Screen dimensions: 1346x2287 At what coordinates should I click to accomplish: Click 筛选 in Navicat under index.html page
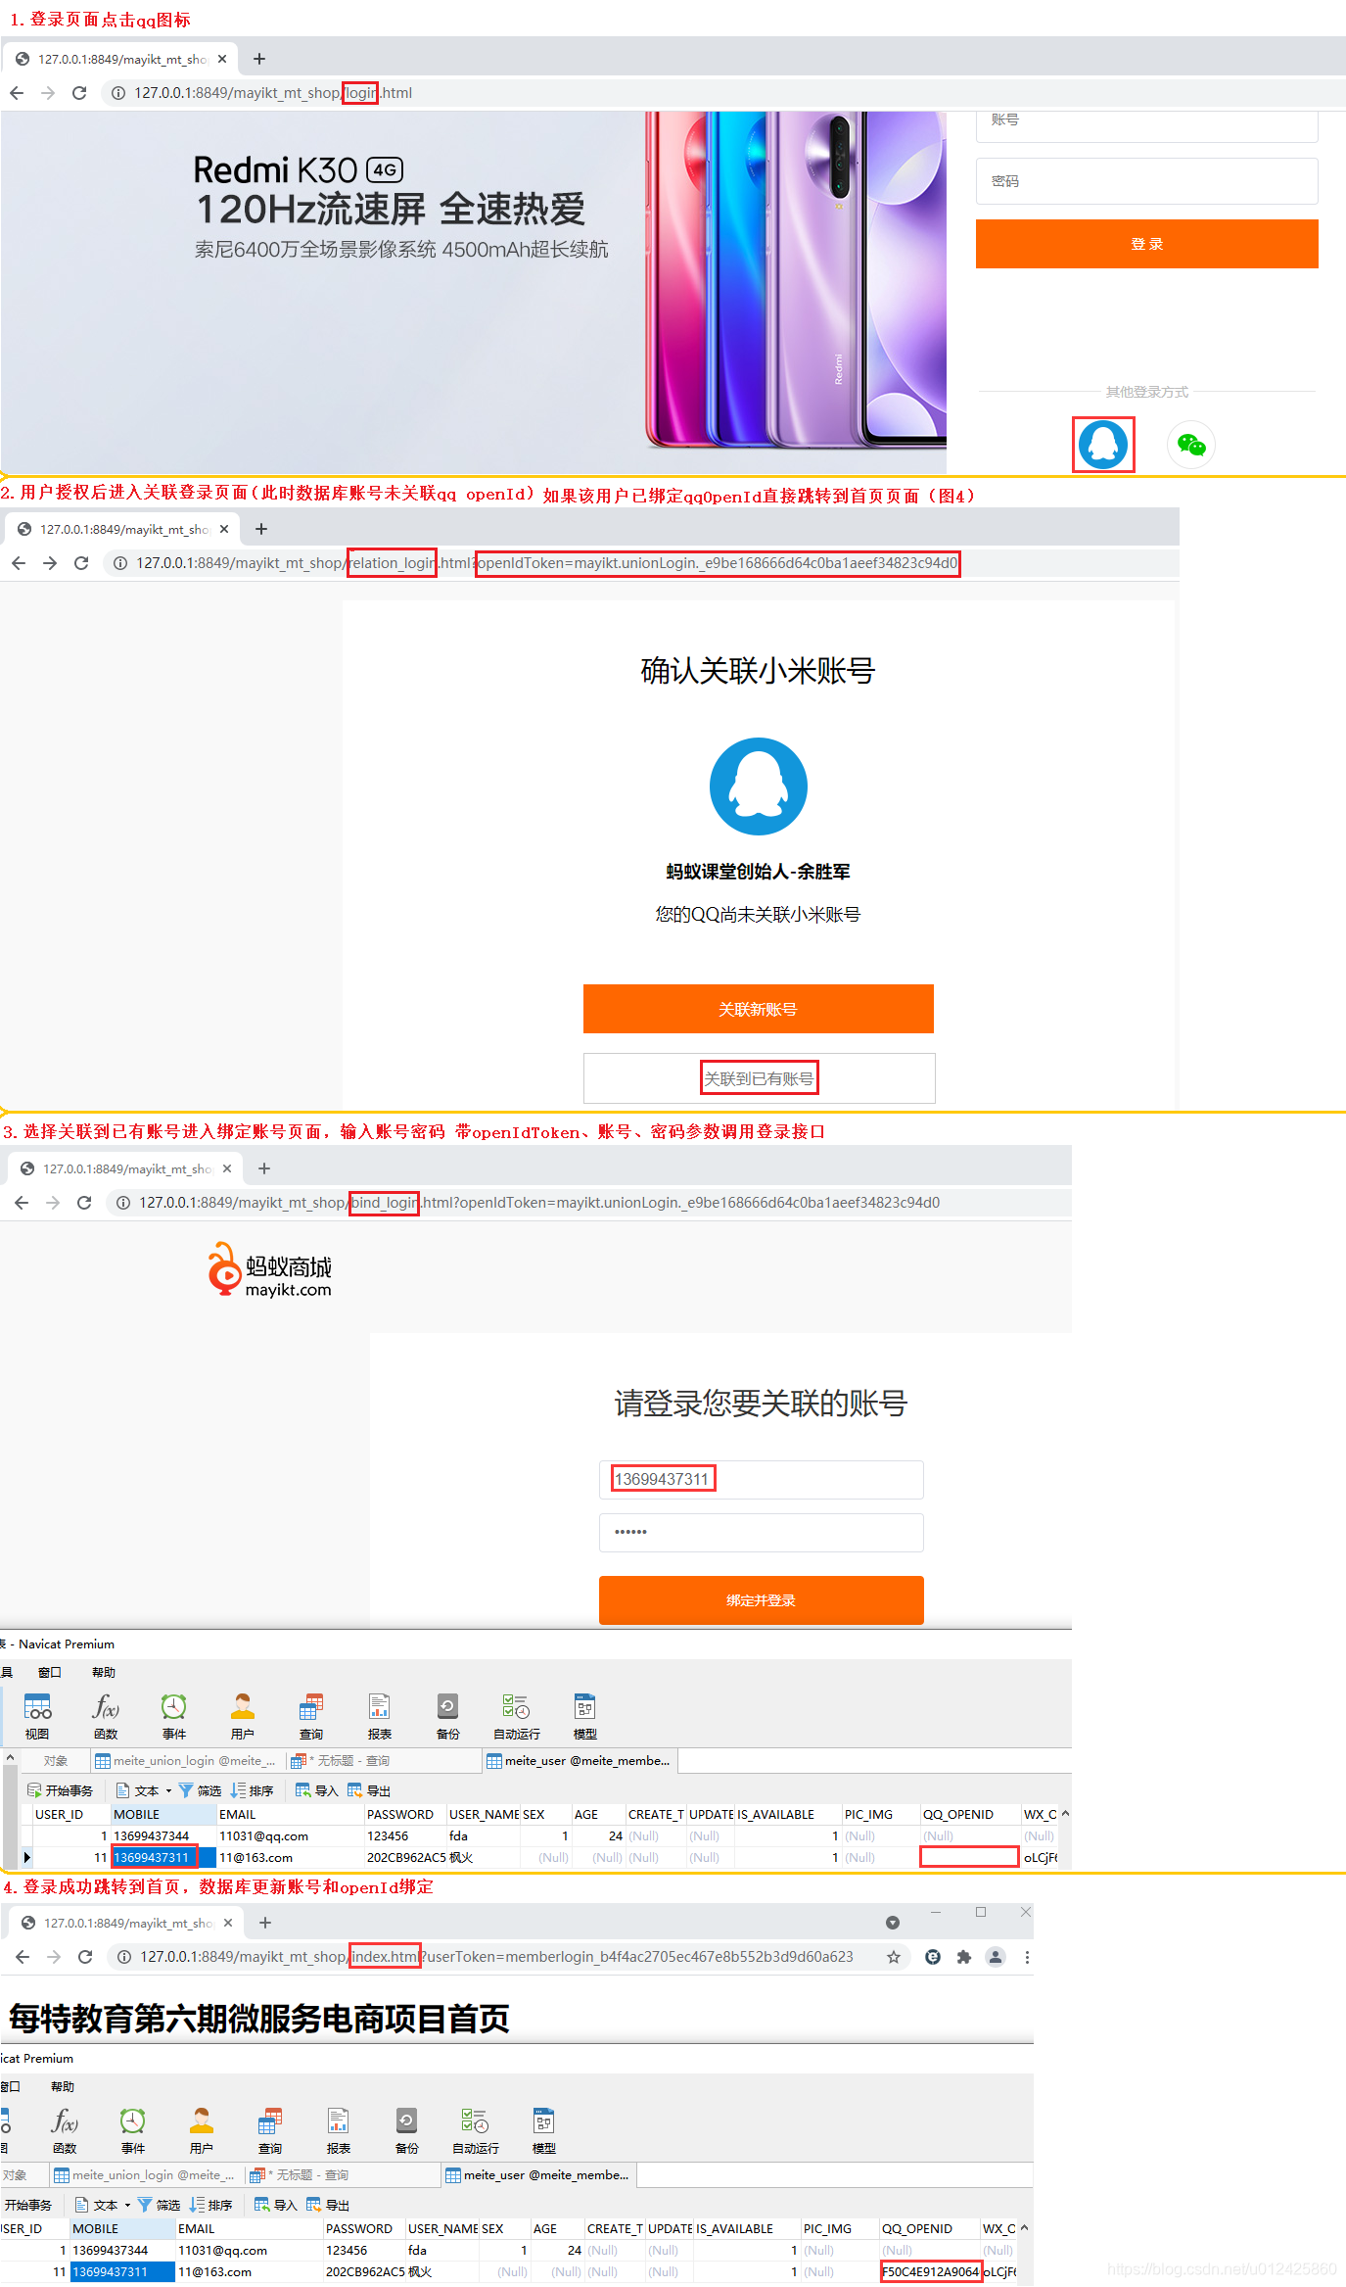pos(159,2205)
